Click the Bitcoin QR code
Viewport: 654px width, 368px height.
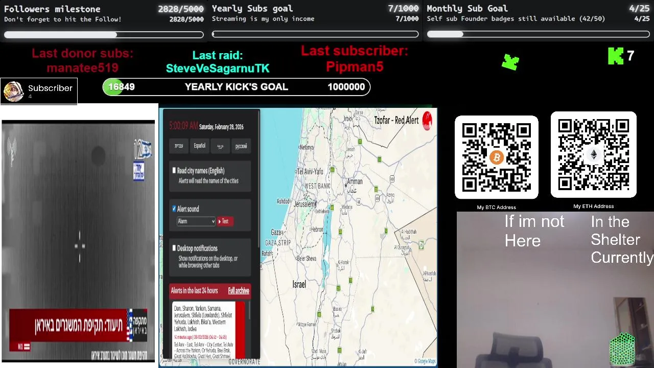click(x=497, y=157)
